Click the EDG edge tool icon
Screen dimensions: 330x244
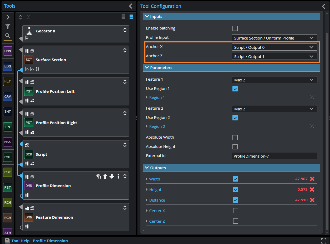click(x=8, y=66)
